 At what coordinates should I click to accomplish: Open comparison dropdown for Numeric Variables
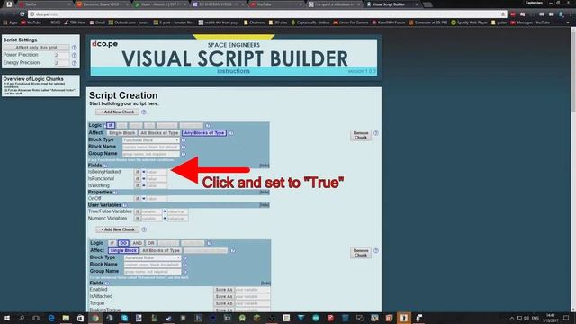pos(165,219)
